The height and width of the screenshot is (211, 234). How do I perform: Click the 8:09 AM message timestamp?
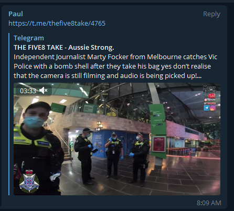[x=209, y=203]
